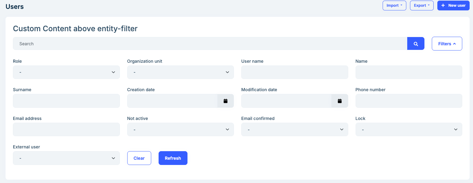
Task: Click the Import button caret icon
Action: (401, 5)
